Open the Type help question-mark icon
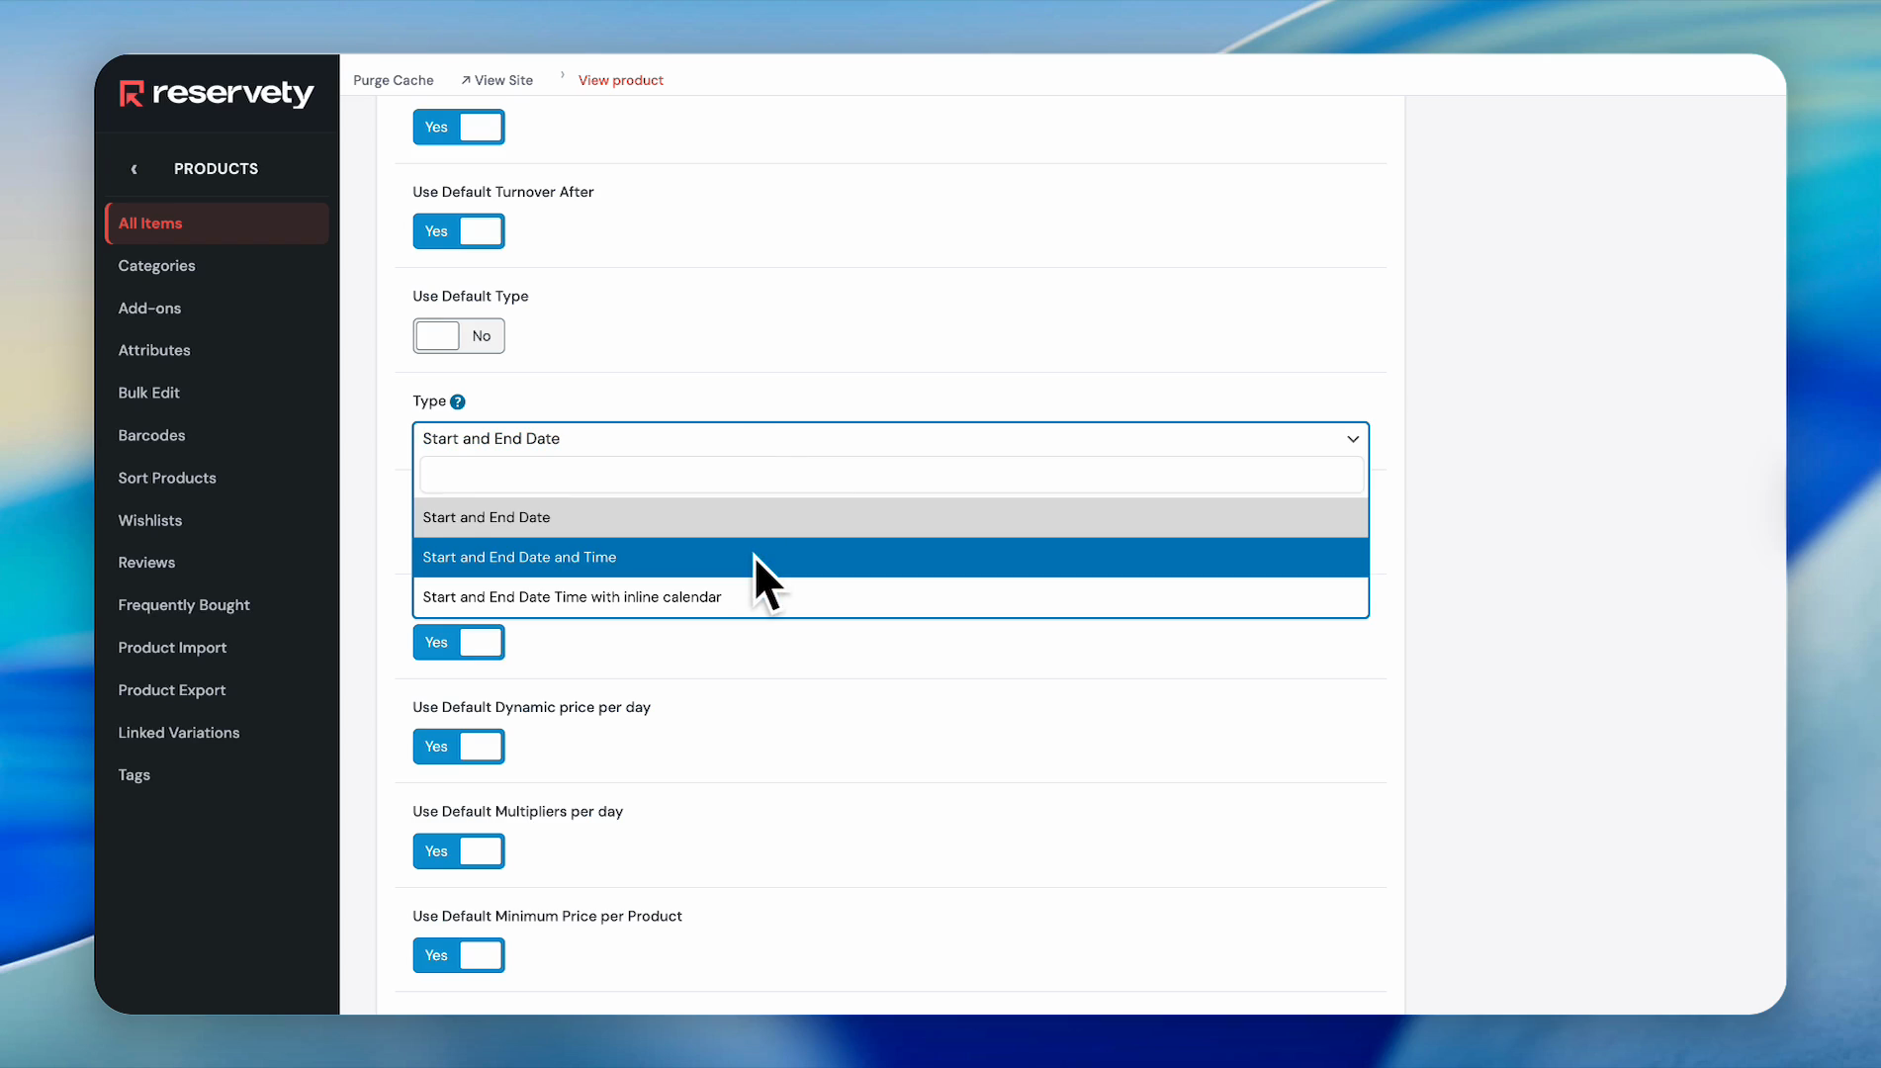1881x1068 pixels. 457,401
